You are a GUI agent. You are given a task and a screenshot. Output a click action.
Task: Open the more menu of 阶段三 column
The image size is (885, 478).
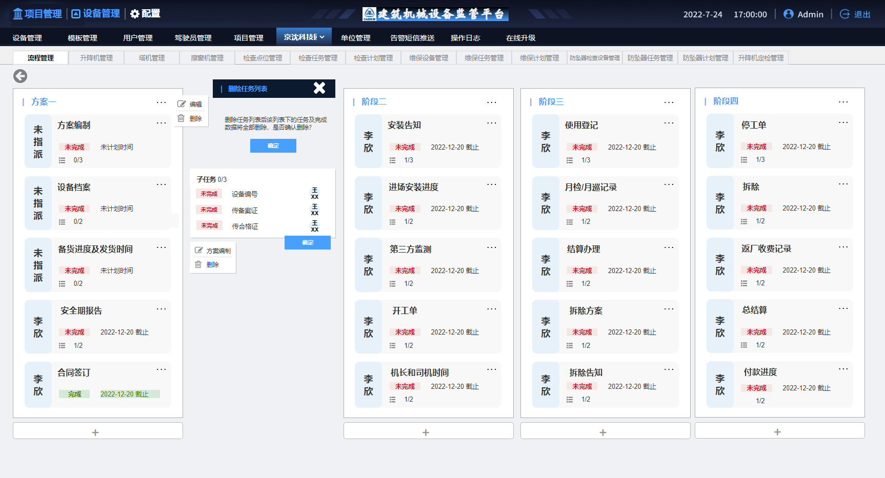pos(669,102)
